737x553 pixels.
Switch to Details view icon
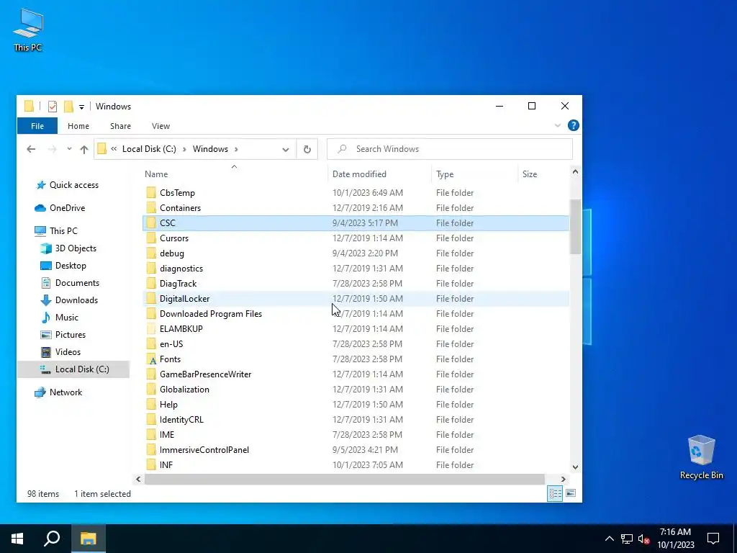click(x=555, y=493)
